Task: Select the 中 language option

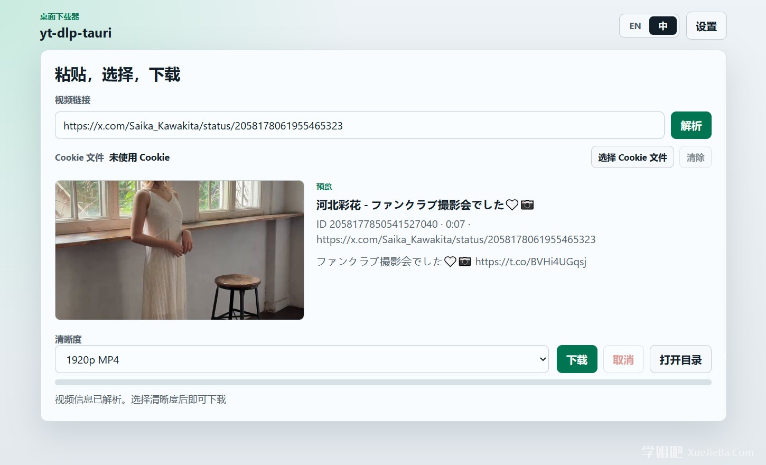Action: pyautogui.click(x=663, y=26)
